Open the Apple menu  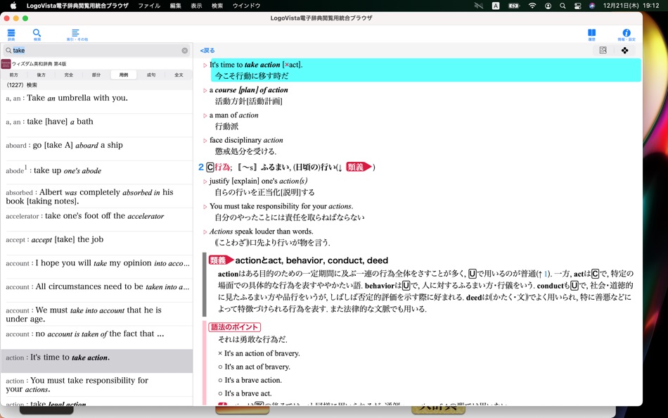pyautogui.click(x=13, y=6)
